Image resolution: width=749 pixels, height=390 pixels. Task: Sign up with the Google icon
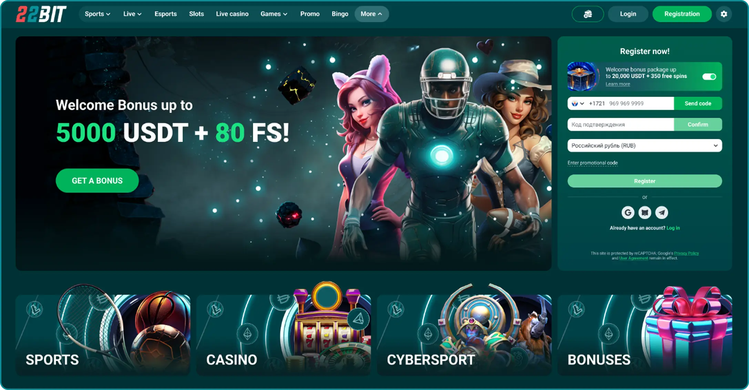628,213
